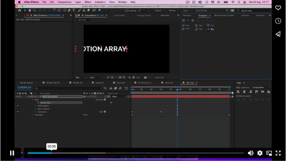Open the Libraries panel tab
The image size is (286, 161).
tap(245, 15)
